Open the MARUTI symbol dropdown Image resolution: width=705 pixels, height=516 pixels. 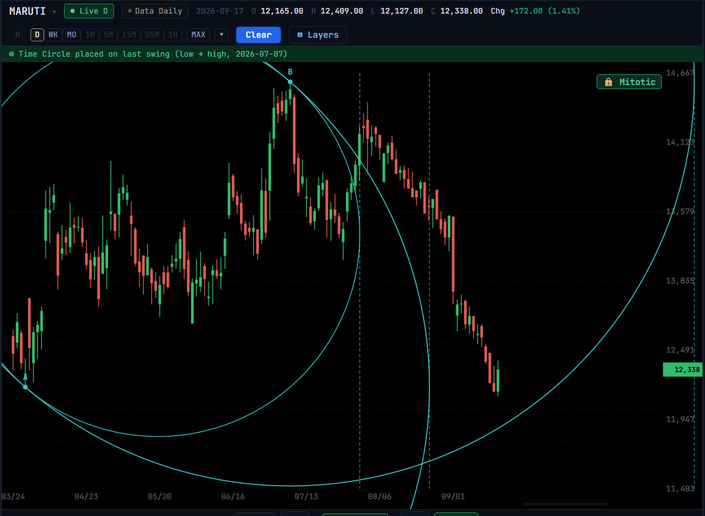tap(54, 12)
